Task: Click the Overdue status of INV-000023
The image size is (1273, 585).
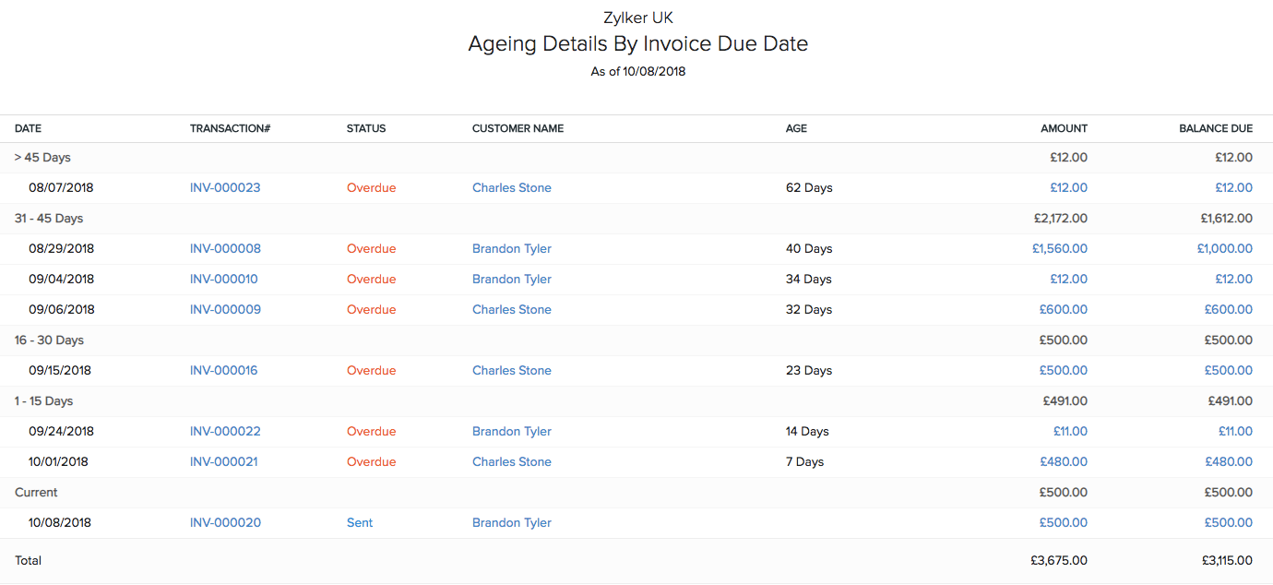Action: pyautogui.click(x=371, y=187)
